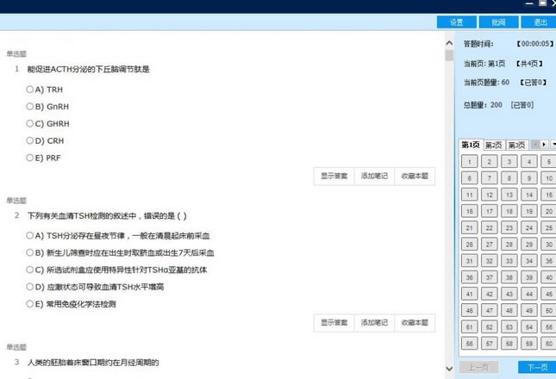Image resolution: width=556 pixels, height=379 pixels.
Task: Jump to question number 42 in grid
Action: [x=490, y=294]
